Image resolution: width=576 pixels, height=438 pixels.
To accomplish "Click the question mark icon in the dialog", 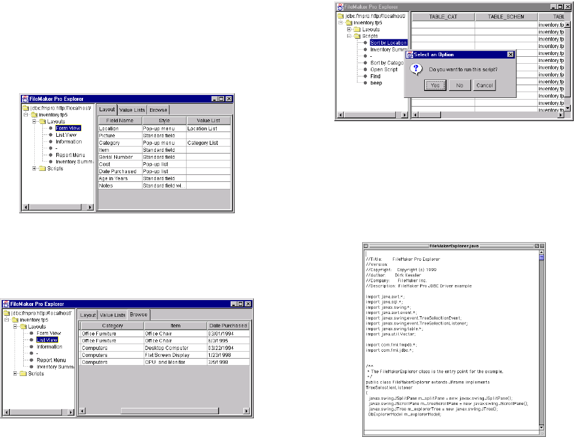I will (x=416, y=69).
